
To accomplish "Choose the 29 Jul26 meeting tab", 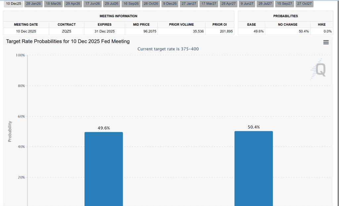I will click(112, 4).
